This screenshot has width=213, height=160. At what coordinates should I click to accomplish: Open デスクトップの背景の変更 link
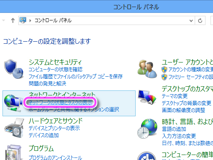186,103
